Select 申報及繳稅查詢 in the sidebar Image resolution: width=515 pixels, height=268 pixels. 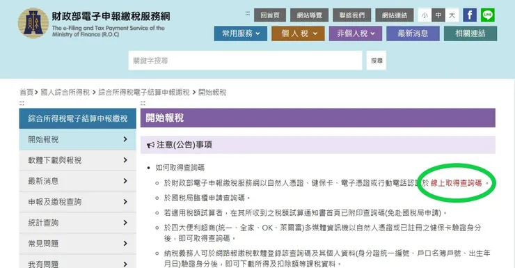[x=77, y=202]
